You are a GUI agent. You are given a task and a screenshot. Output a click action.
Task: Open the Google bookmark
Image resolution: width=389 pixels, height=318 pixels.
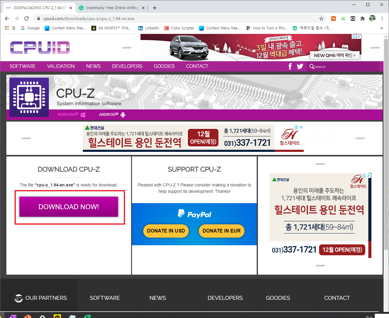click(30, 28)
